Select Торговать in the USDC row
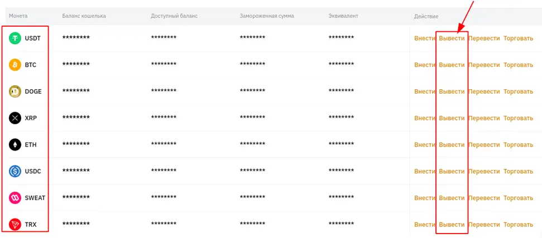 tap(518, 171)
